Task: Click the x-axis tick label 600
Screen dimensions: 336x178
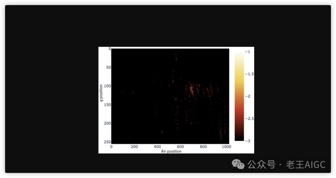Action: click(180, 147)
